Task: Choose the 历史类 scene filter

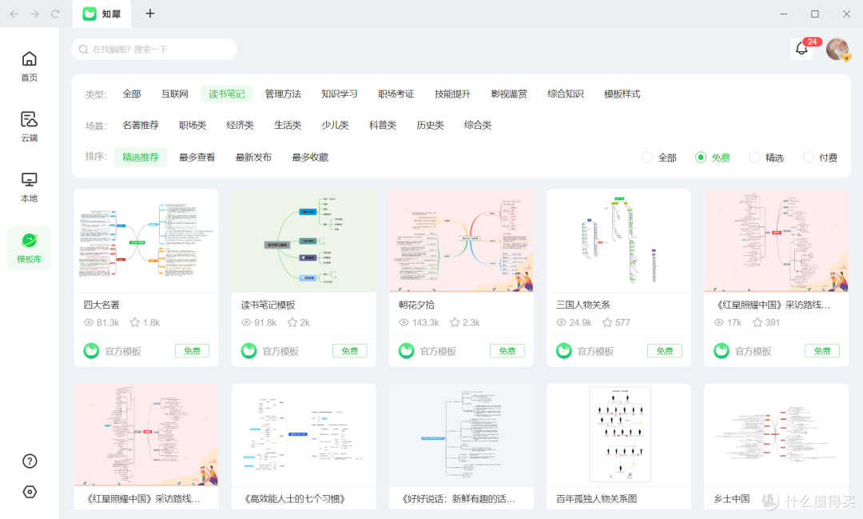Action: 431,126
